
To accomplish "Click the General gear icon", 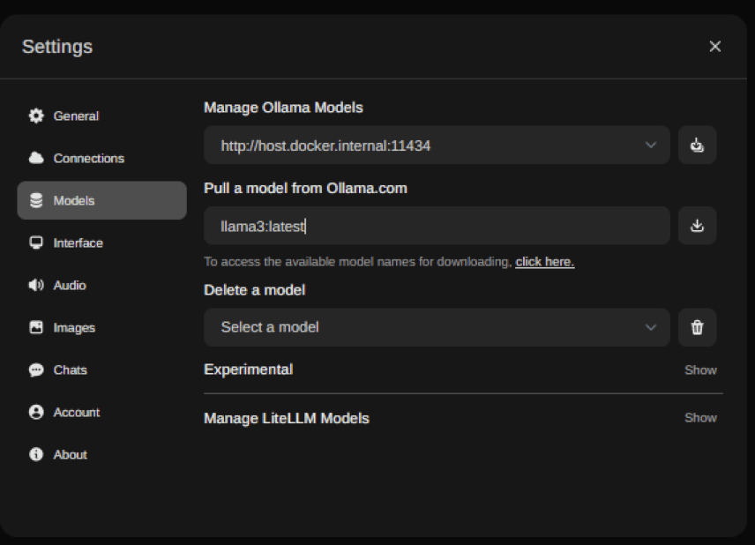I will pyautogui.click(x=36, y=116).
